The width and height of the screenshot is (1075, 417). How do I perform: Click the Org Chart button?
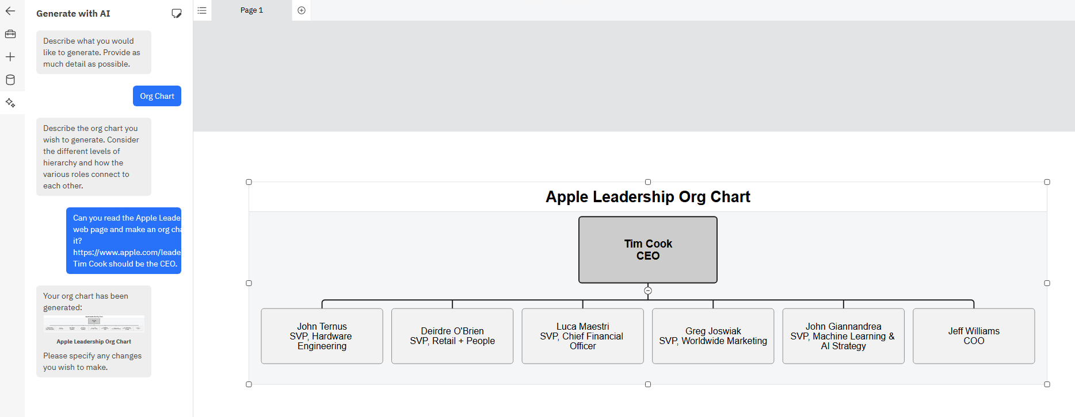(x=157, y=96)
